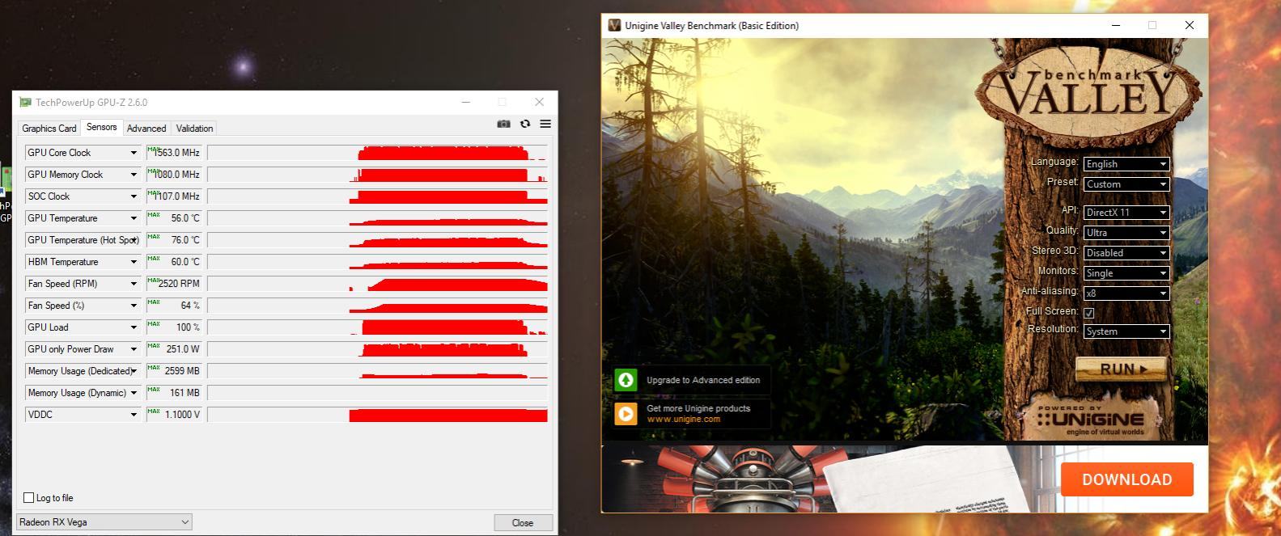This screenshot has height=536, width=1281.
Task: Click the SOC Clock 1107.0 MHz value
Action: [x=174, y=196]
